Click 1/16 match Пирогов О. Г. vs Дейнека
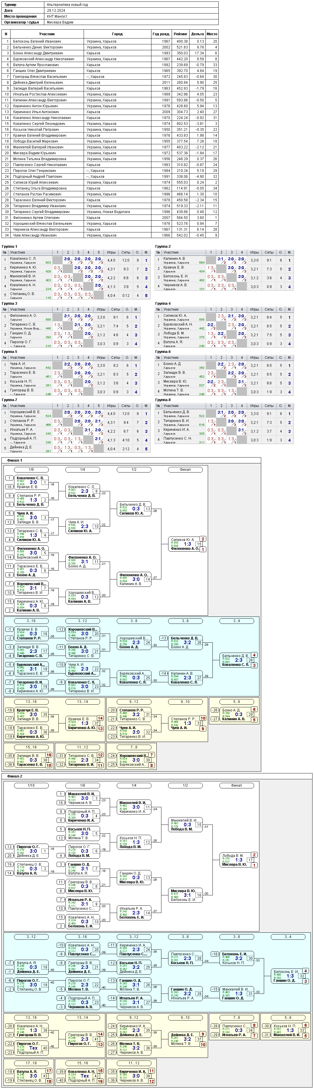Screen dimensions: 314x1089 pos(31,851)
